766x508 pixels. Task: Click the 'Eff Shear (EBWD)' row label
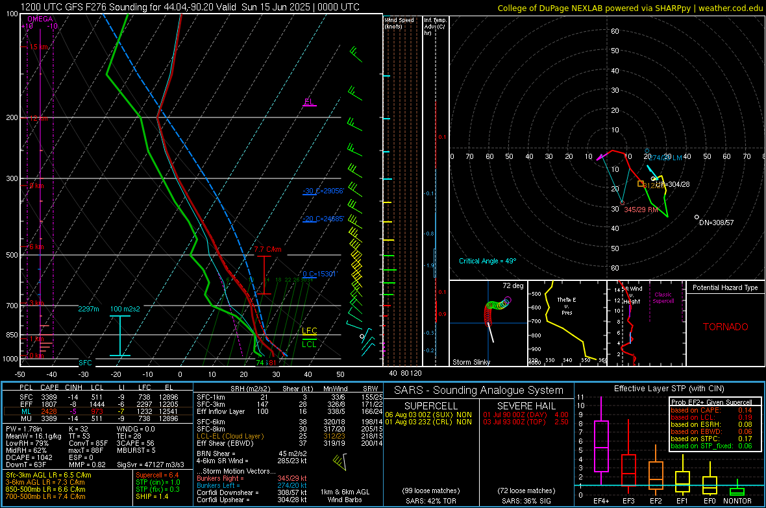pos(225,444)
